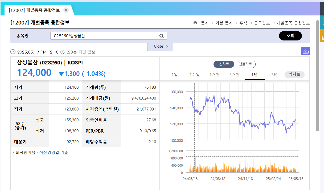Image resolution: width=324 pixels, height=193 pixels.
Task: Click the purple data download icon
Action: (305, 51)
